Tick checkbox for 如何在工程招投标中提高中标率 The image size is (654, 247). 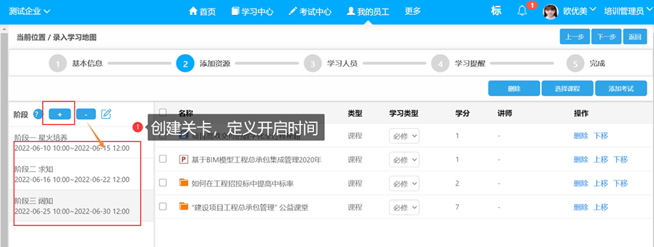(x=163, y=182)
